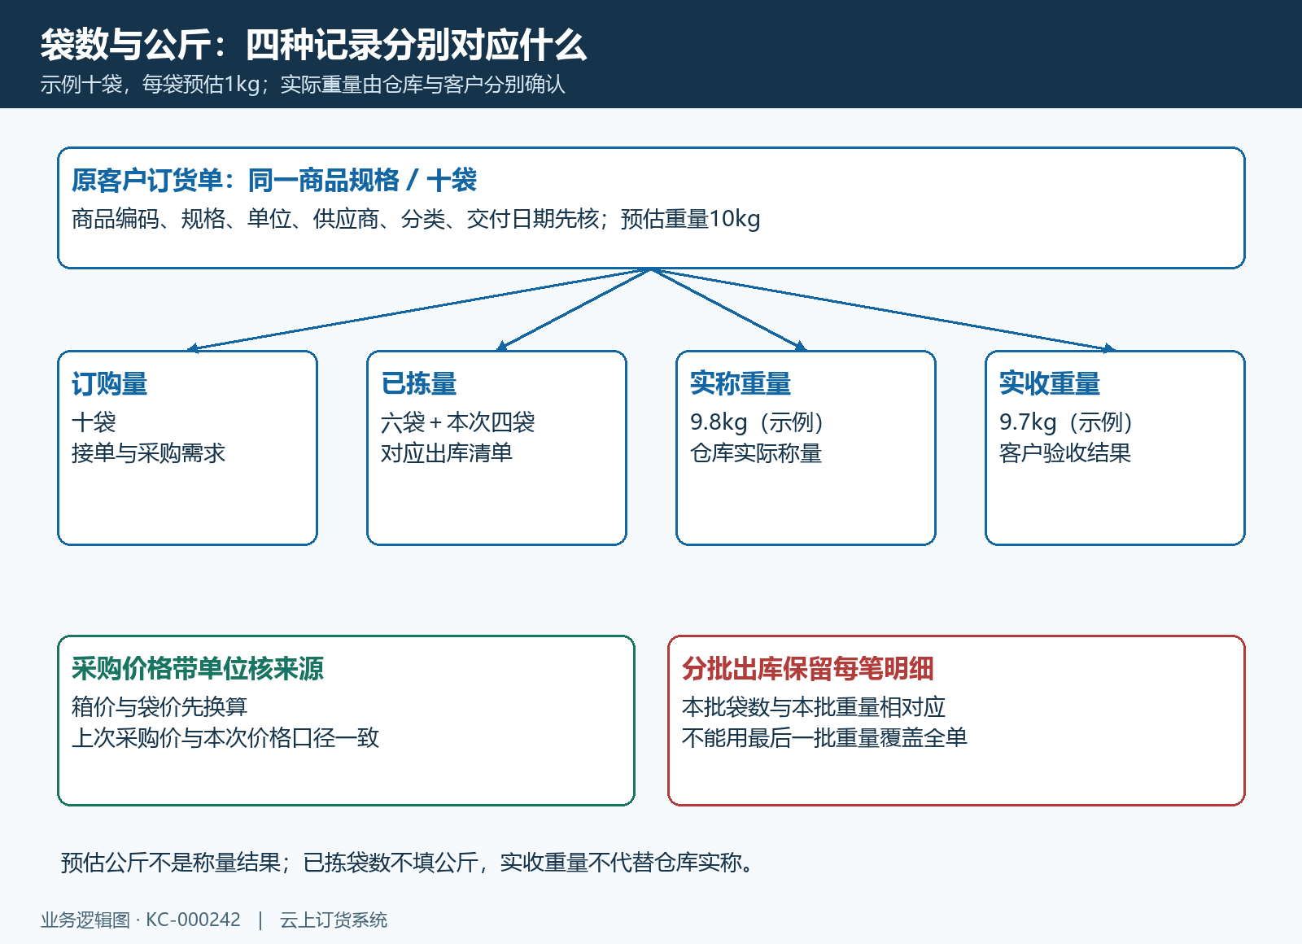Click the text 客户验收结果
Screen dimensions: 1302x944
(1065, 453)
